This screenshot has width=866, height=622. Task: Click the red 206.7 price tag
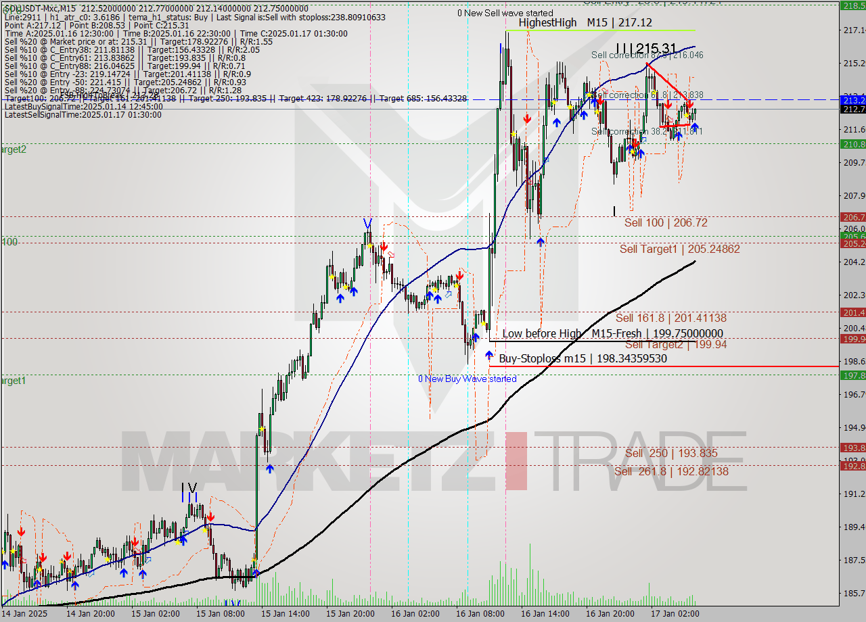pos(853,217)
